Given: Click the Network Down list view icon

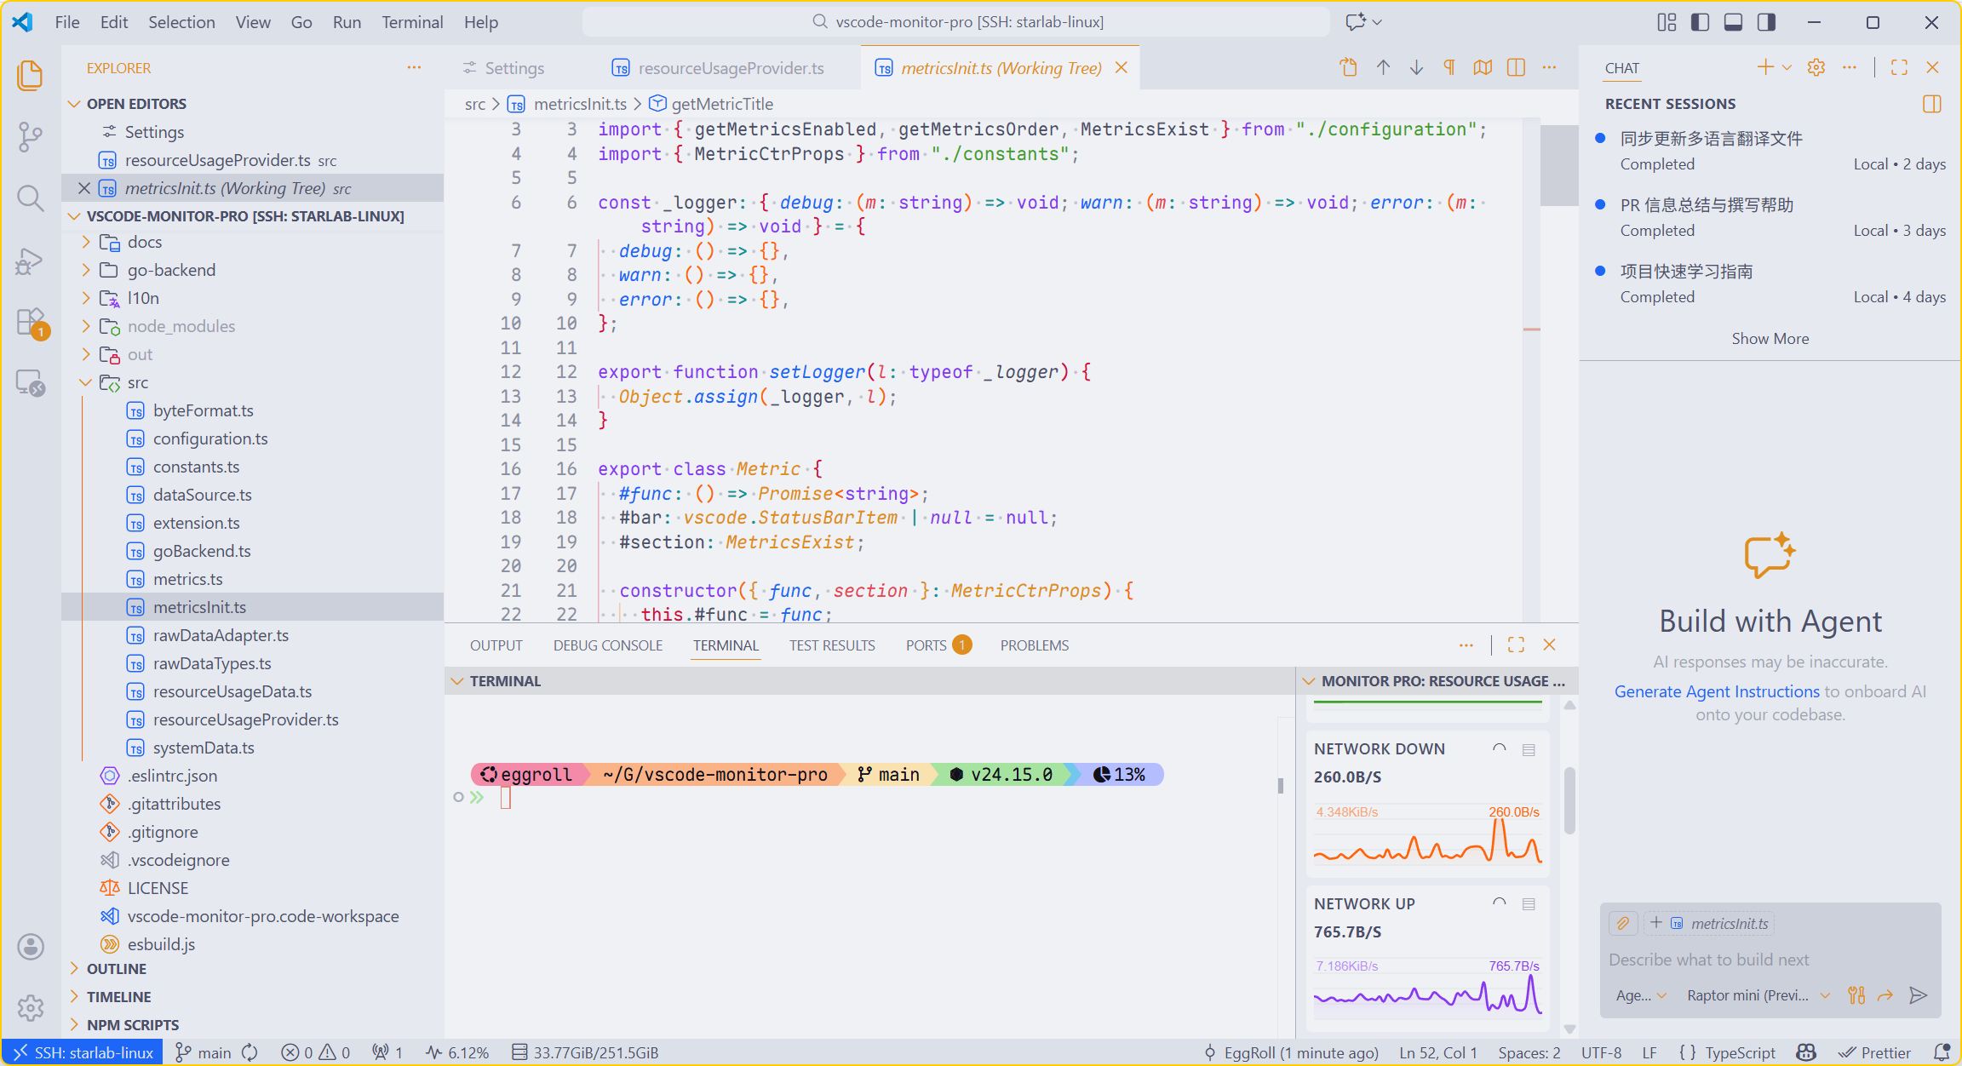Looking at the screenshot, I should click(x=1529, y=749).
